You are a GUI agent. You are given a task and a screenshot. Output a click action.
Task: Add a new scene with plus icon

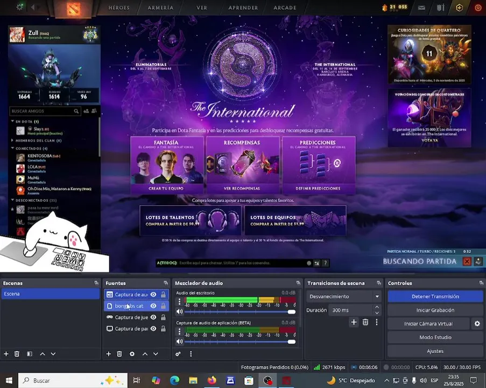(x=6, y=354)
